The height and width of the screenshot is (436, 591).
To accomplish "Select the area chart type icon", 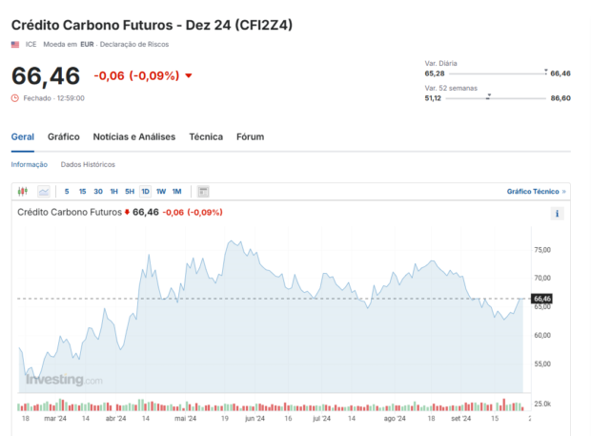I will click(x=44, y=192).
